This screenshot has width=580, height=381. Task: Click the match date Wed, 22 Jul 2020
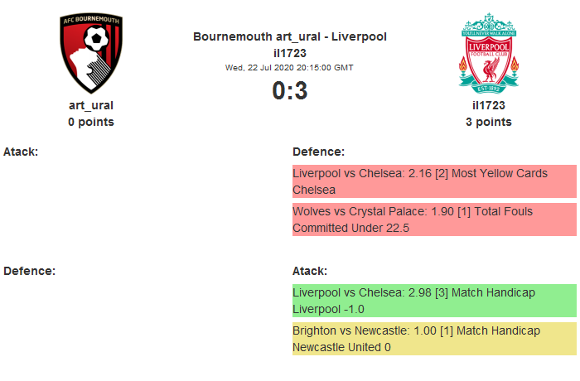289,67
